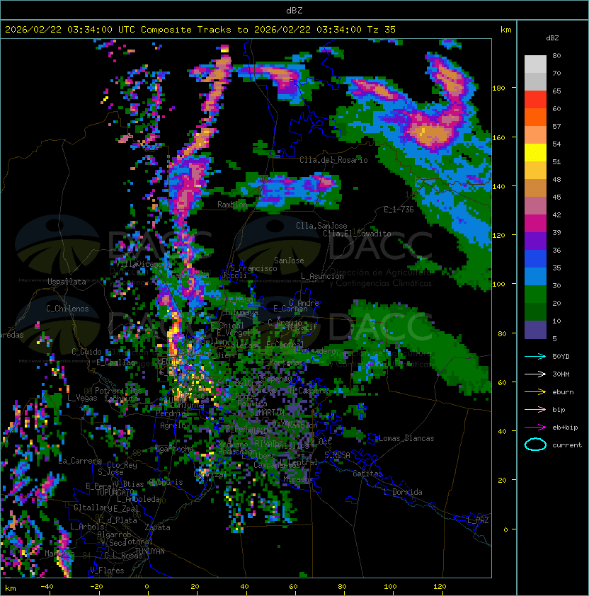Click the 'E_1-736' map label
Image resolution: width=589 pixels, height=596 pixels.
(398, 210)
